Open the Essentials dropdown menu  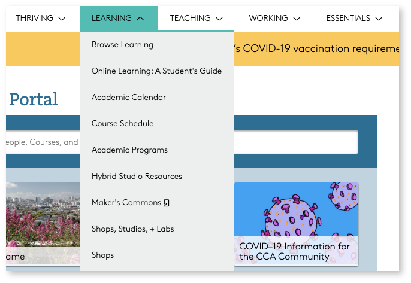(x=354, y=18)
